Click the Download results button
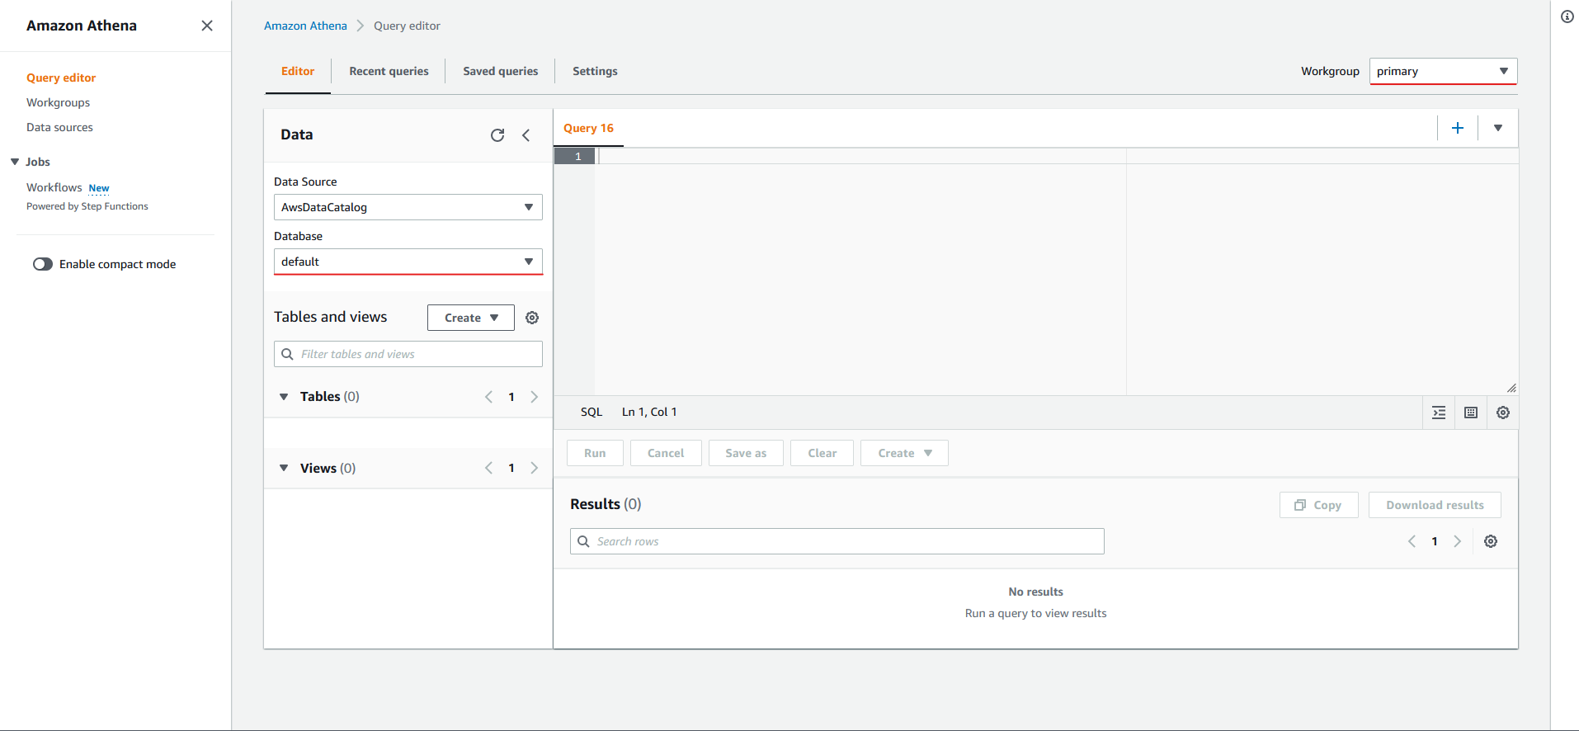 [x=1435, y=505]
